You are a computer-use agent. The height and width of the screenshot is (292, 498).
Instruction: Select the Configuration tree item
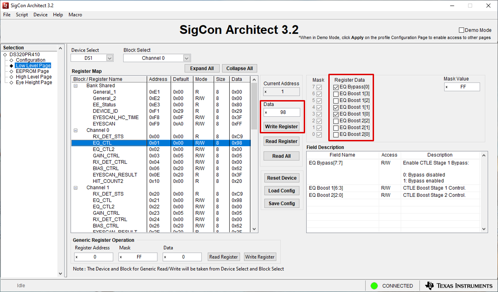click(30, 60)
